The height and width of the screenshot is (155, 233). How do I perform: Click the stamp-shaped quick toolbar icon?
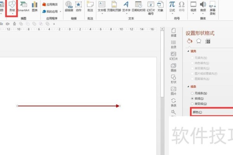(14, 24)
